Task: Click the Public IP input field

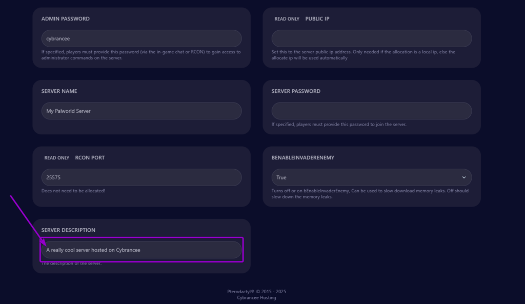Action: pos(372,38)
